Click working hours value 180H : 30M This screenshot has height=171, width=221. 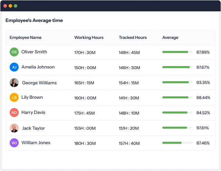coord(85,143)
